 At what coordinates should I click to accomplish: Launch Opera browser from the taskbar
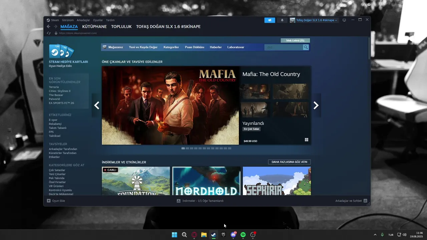point(194,235)
